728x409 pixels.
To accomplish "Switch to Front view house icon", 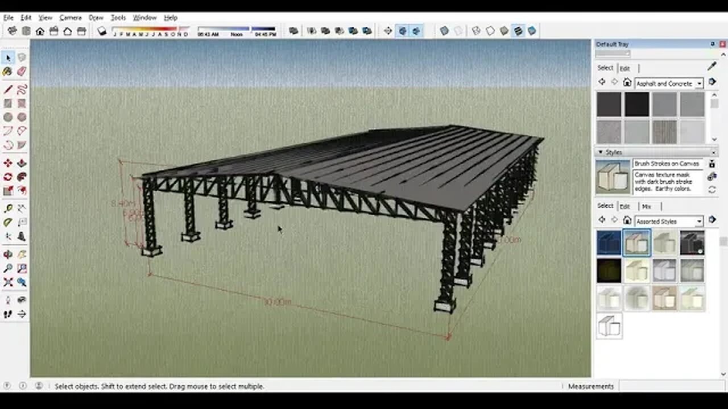I will point(40,31).
